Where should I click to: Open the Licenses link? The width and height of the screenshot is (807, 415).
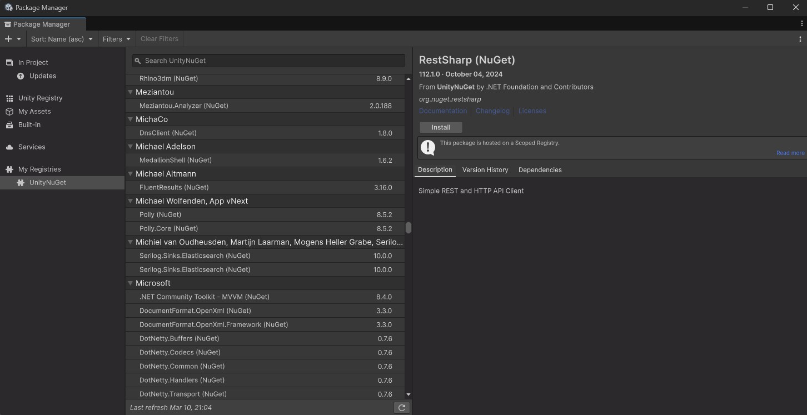532,111
